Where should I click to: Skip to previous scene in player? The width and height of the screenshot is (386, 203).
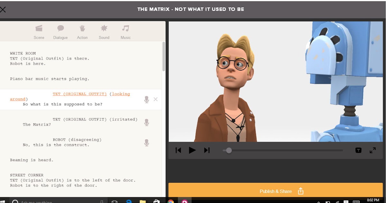[178, 150]
